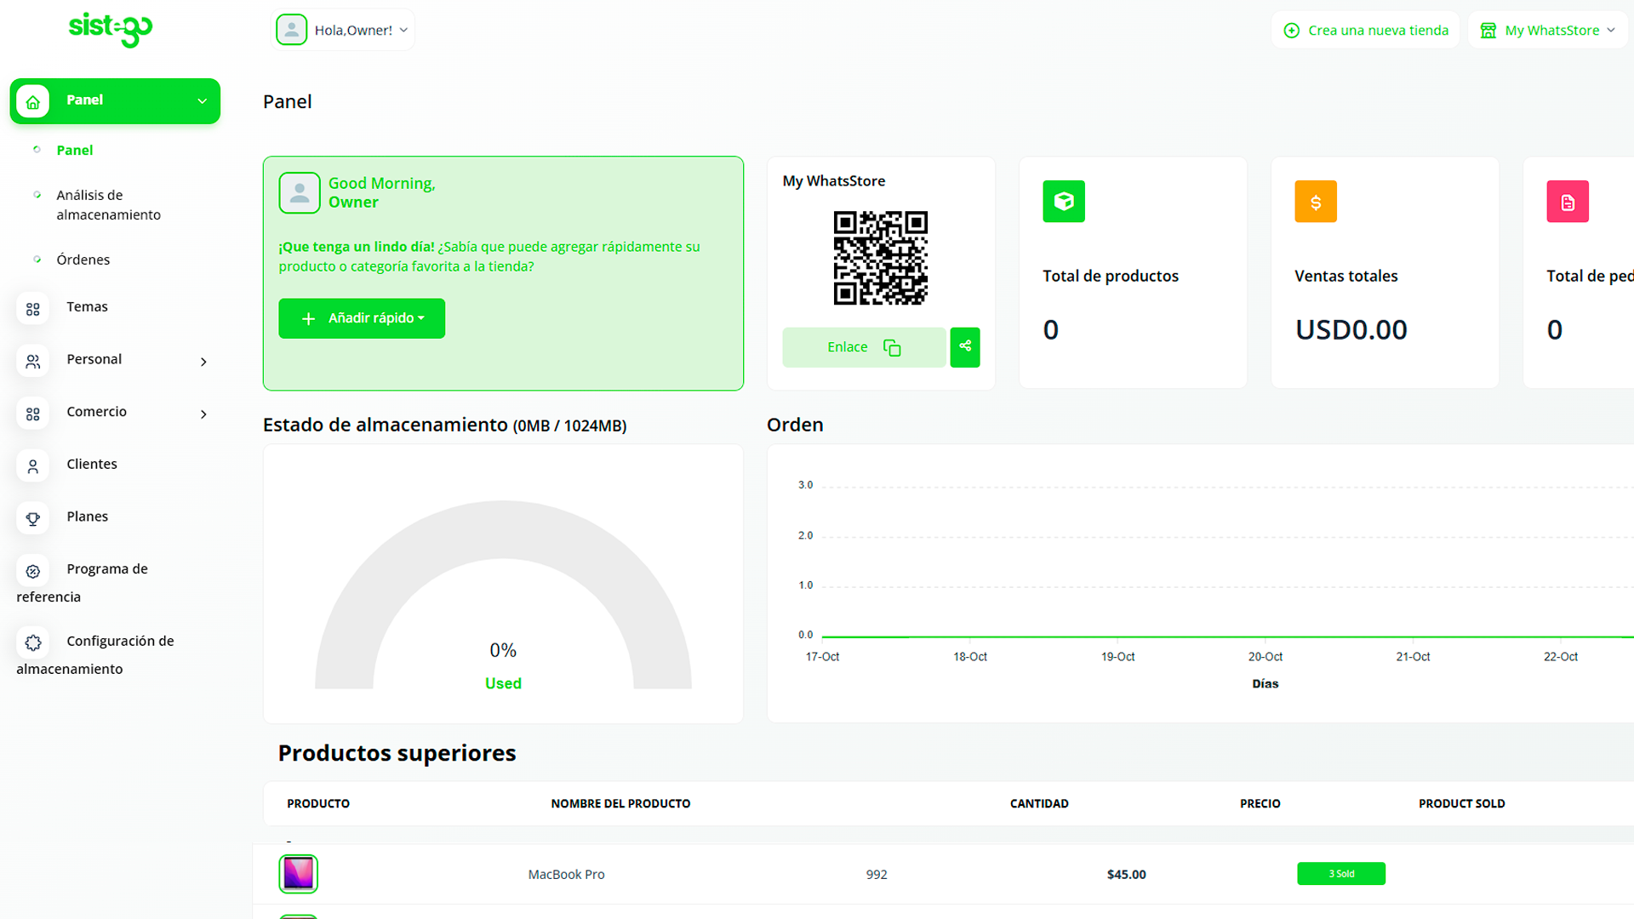Click the Planes trophy icon
The height and width of the screenshot is (919, 1634).
click(x=33, y=518)
